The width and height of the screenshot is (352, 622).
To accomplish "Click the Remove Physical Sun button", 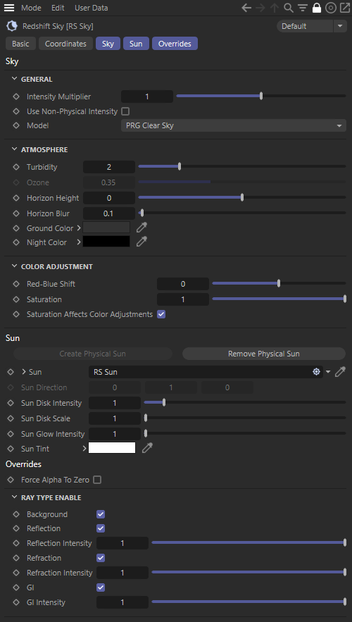I will click(x=263, y=354).
